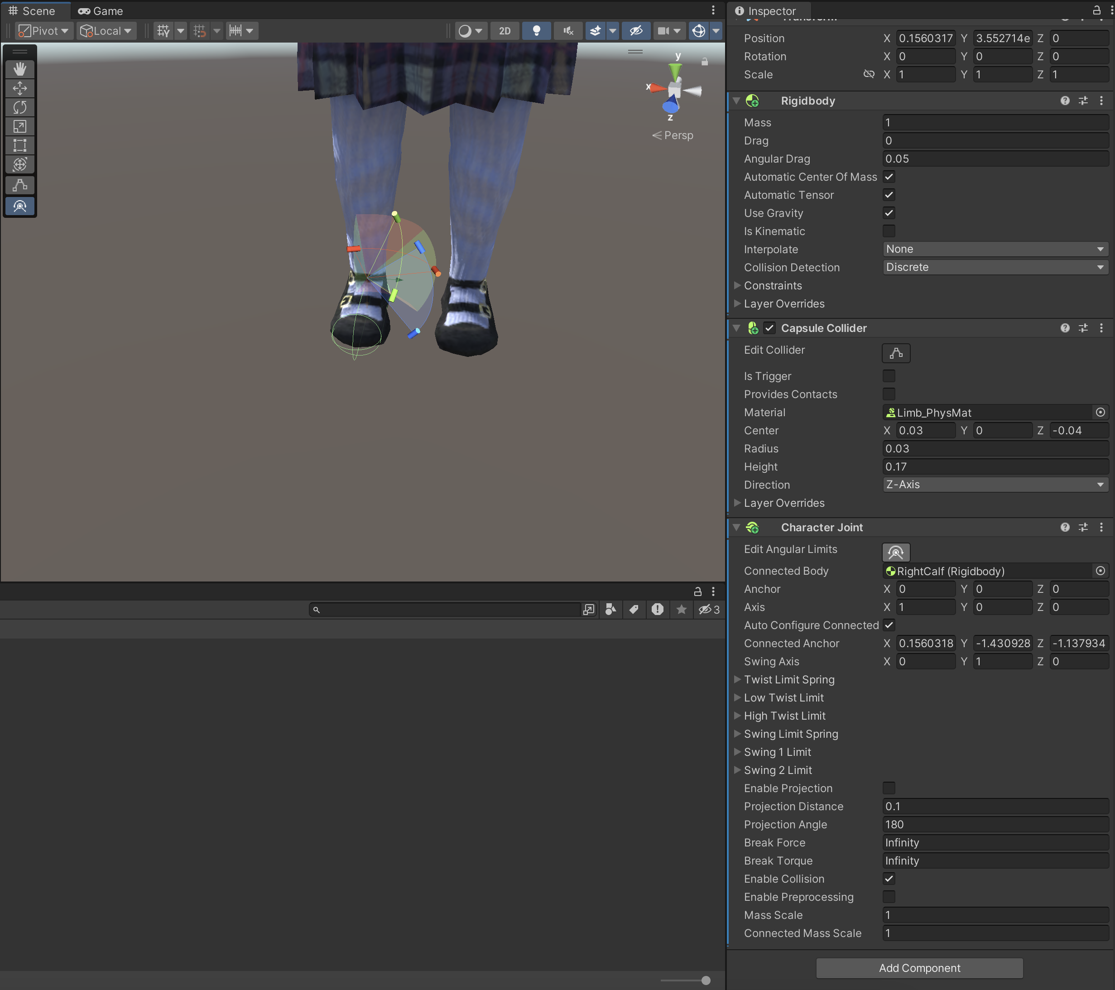Screen dimensions: 1115x990
Task: Select the Rotate tool
Action: [20, 107]
